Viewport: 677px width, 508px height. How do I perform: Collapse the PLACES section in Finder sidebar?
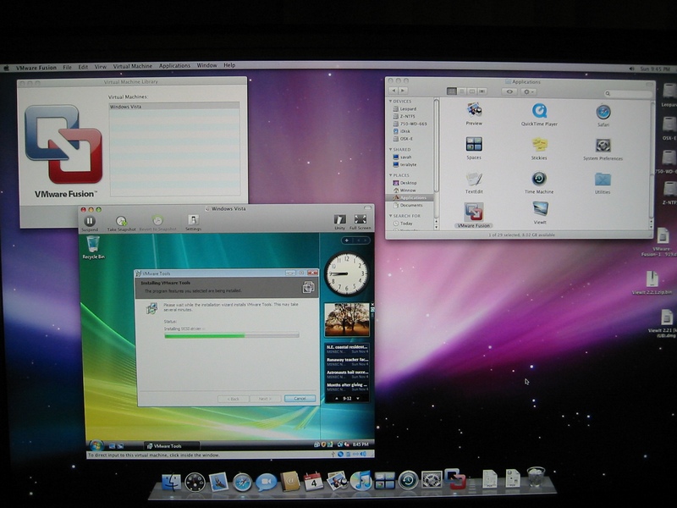tap(391, 175)
